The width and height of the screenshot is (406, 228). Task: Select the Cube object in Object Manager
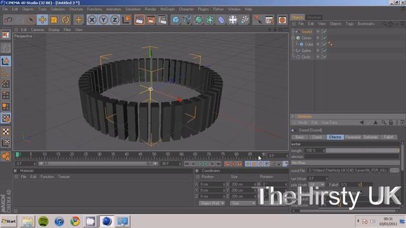click(309, 44)
